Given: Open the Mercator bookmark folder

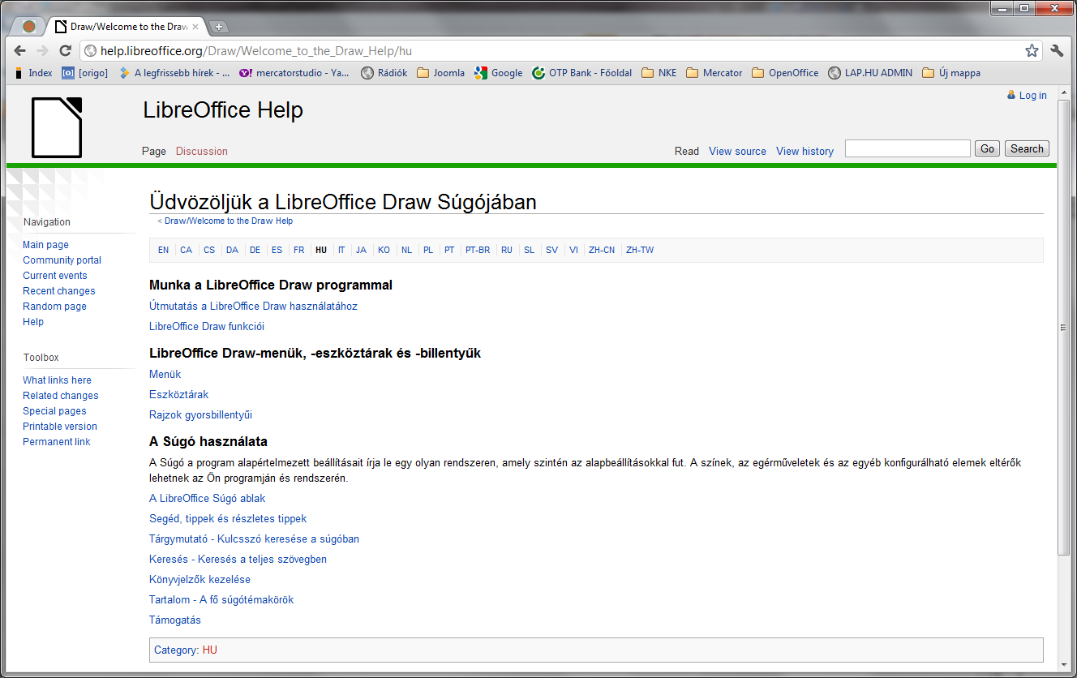Looking at the screenshot, I should click(714, 73).
